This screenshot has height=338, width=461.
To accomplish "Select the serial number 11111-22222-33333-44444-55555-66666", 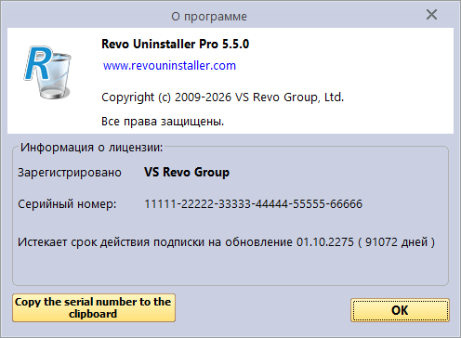I will pyautogui.click(x=253, y=204).
